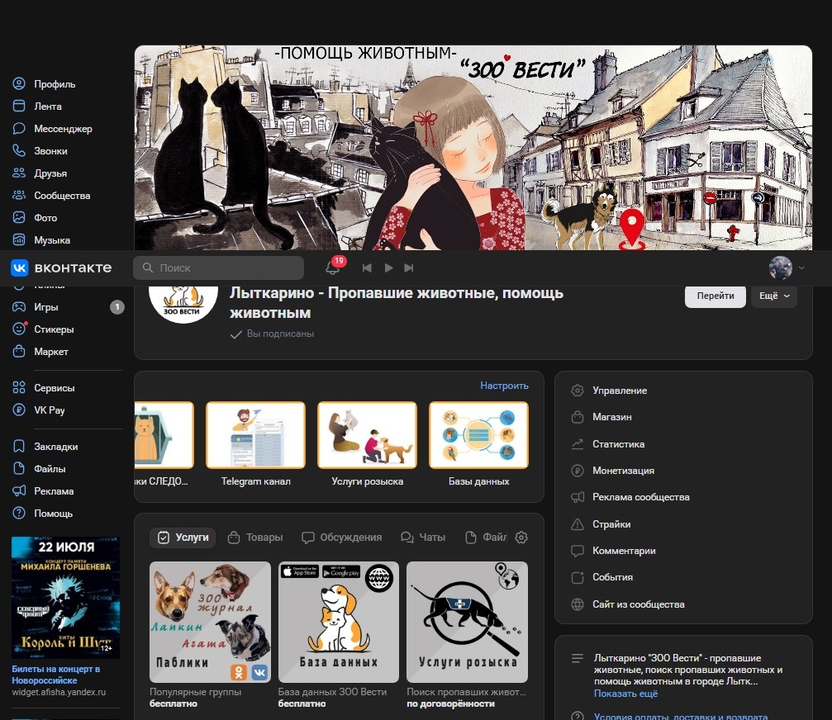Open Магазин in the community menu
This screenshot has height=720, width=832.
tap(601, 417)
